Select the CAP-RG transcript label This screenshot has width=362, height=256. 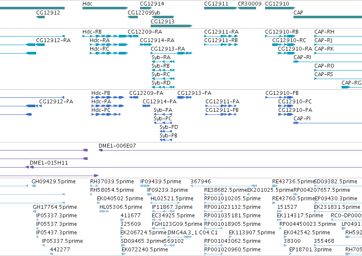click(351, 82)
